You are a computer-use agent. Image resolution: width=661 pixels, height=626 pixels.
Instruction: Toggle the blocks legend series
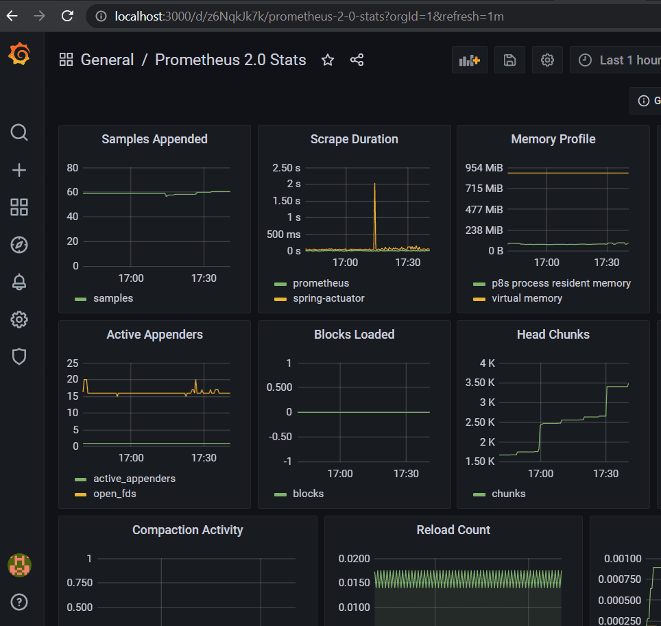(308, 494)
